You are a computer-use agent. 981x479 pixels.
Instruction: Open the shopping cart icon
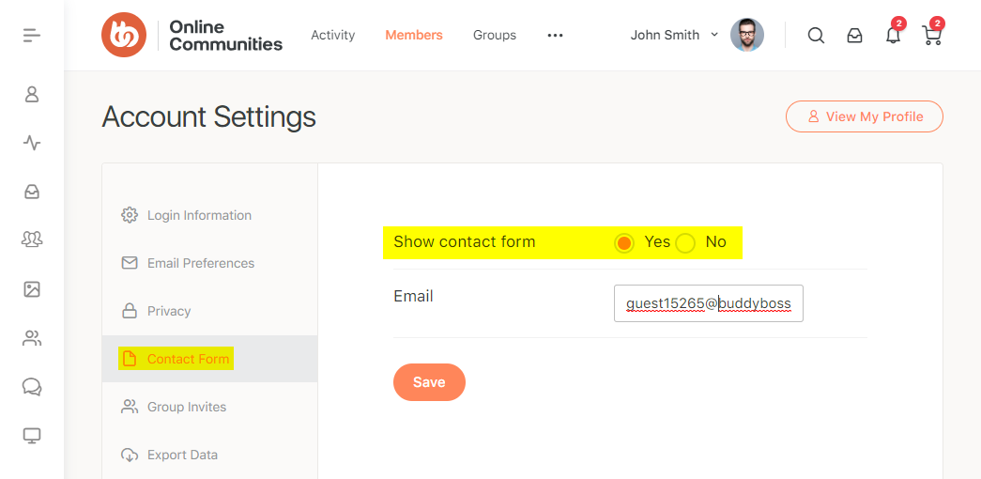tap(931, 36)
